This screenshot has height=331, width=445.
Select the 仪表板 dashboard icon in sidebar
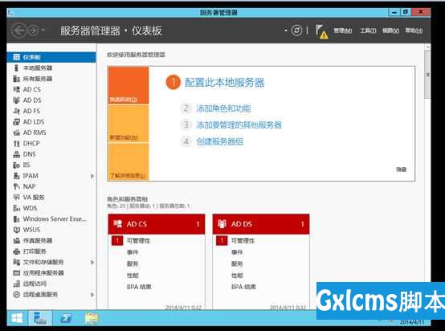tap(17, 57)
